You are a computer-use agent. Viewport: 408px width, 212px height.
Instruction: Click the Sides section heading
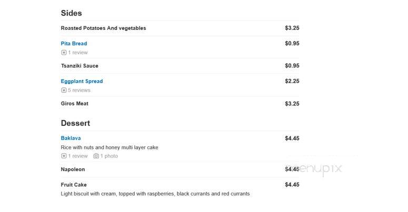click(71, 13)
